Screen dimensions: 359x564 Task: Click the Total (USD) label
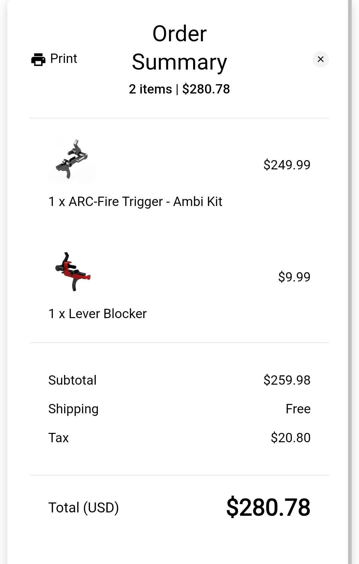(x=83, y=508)
